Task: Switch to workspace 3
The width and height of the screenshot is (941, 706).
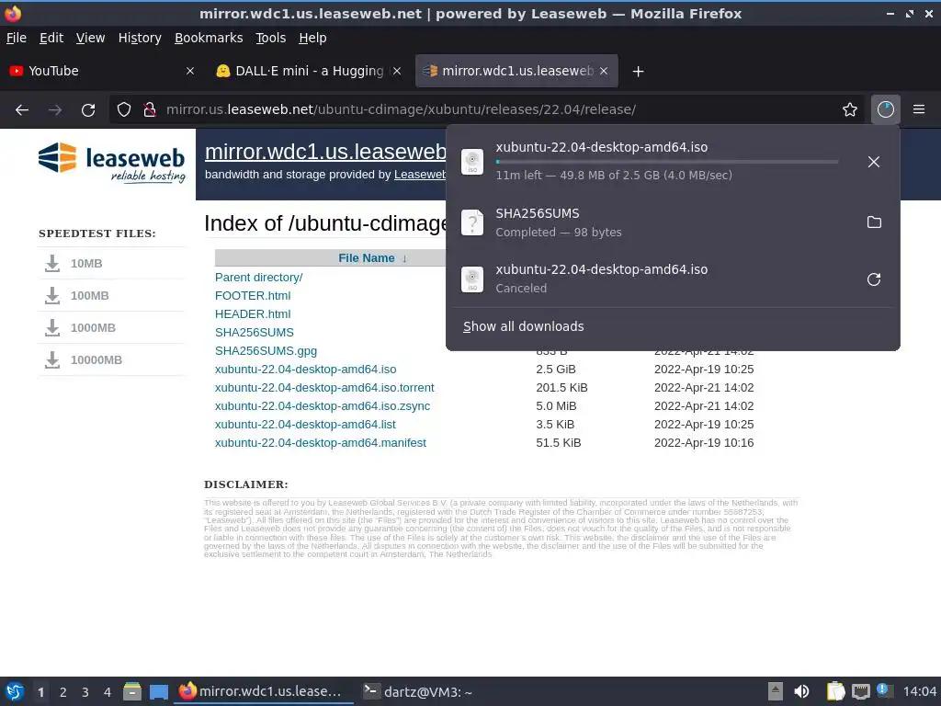Action: tap(85, 692)
